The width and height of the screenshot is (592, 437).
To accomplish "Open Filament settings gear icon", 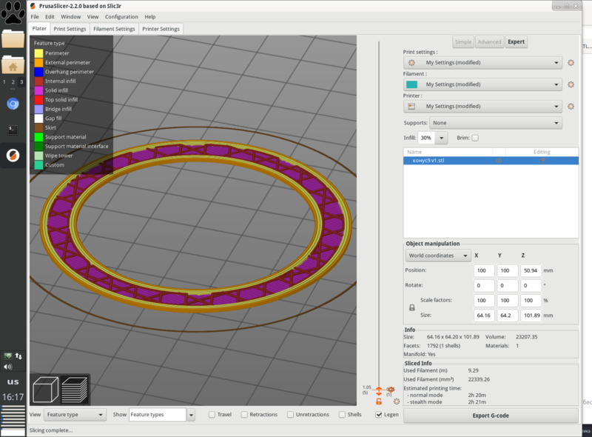I will (571, 84).
